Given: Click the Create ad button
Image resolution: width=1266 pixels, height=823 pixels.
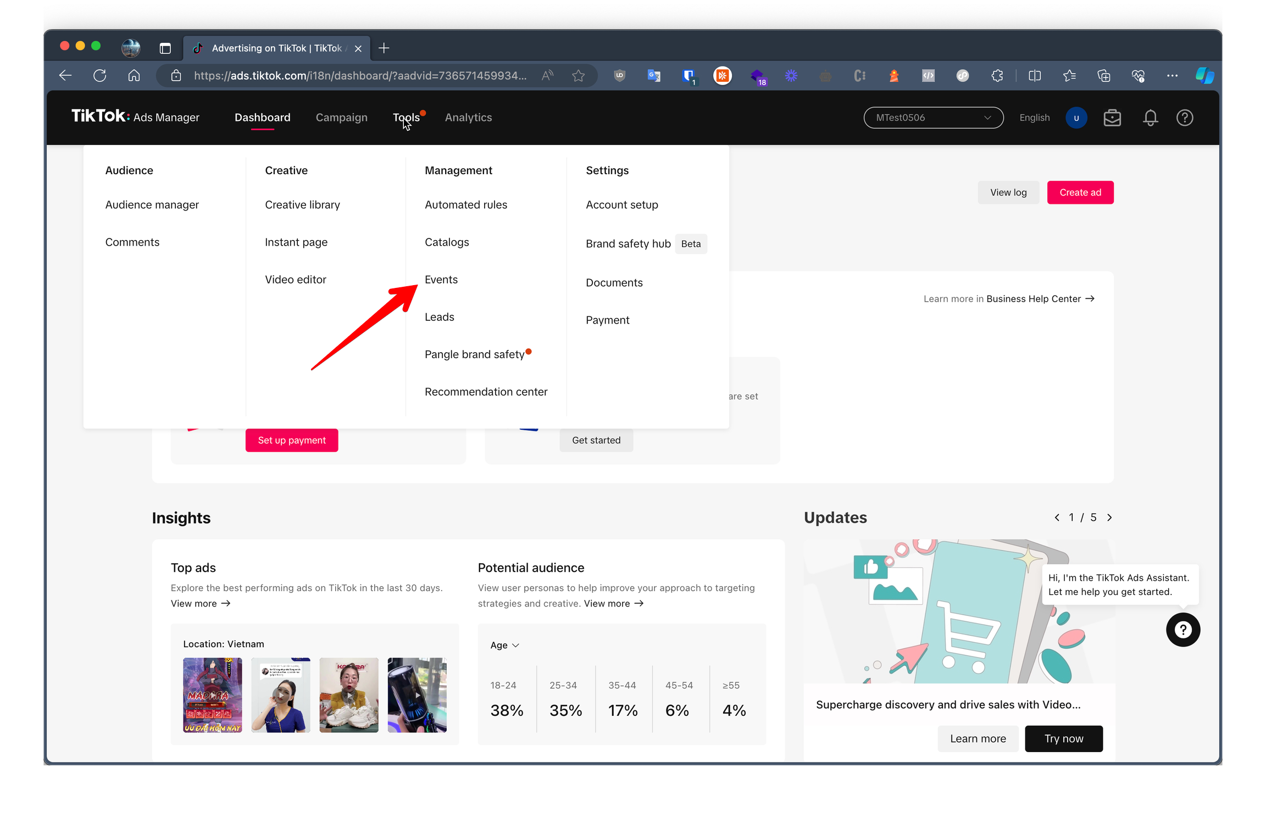Looking at the screenshot, I should click(1080, 192).
